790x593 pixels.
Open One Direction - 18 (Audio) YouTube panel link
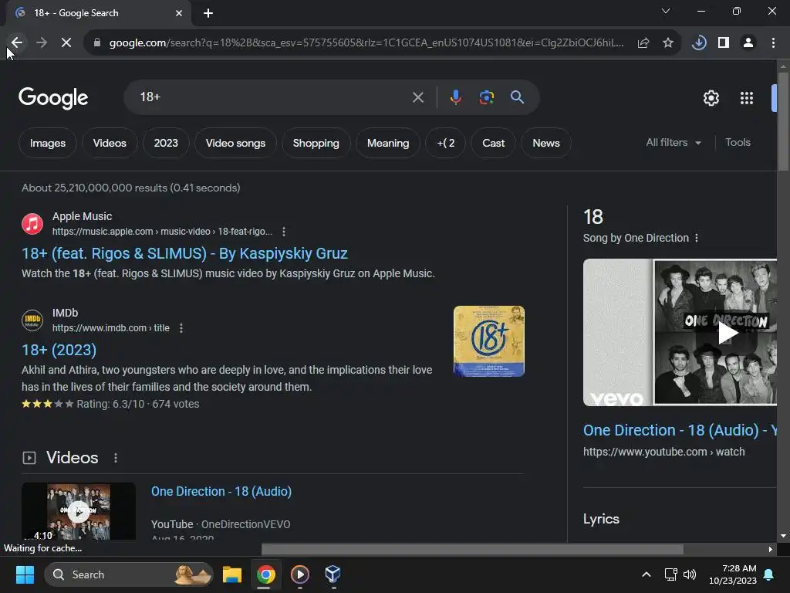click(680, 430)
